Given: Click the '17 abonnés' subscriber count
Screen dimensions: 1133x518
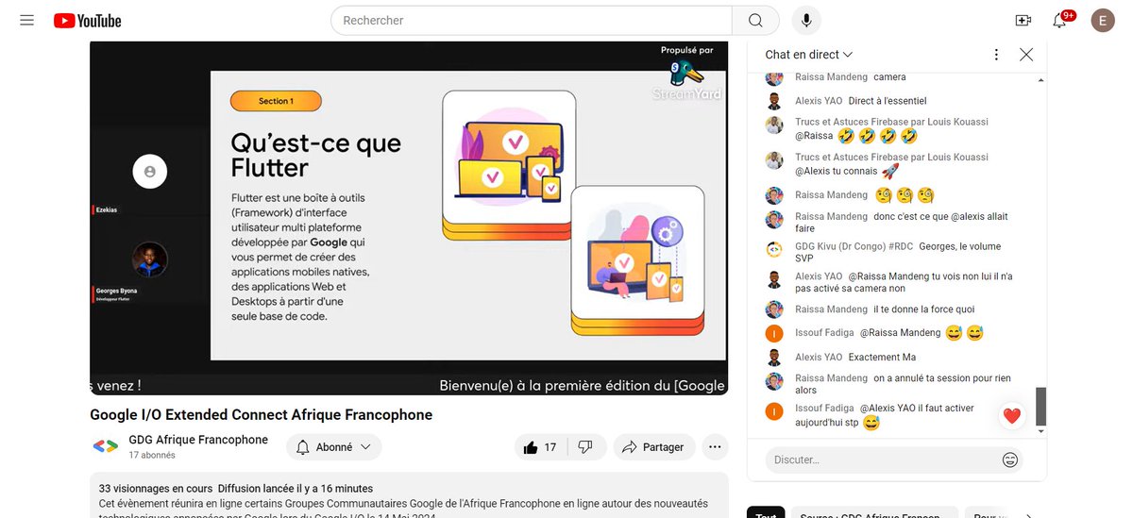Looking at the screenshot, I should point(152,455).
